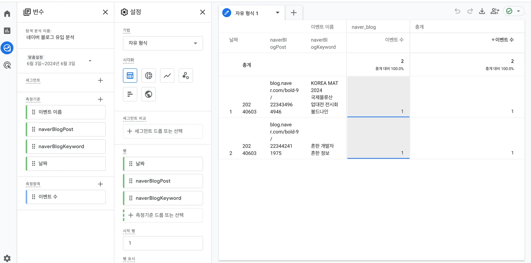The image size is (531, 263).
Task: Click 측정기준 드롭 또는 선택 under rows
Action: coord(163,215)
